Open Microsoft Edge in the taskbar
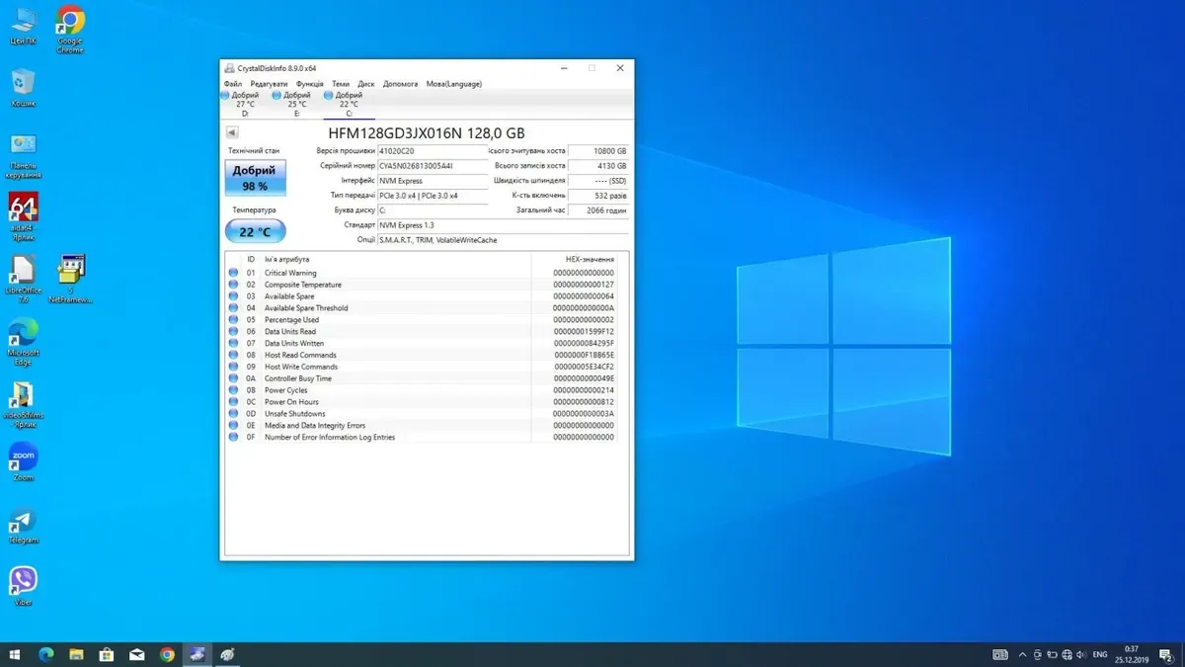1185x667 pixels. click(45, 654)
